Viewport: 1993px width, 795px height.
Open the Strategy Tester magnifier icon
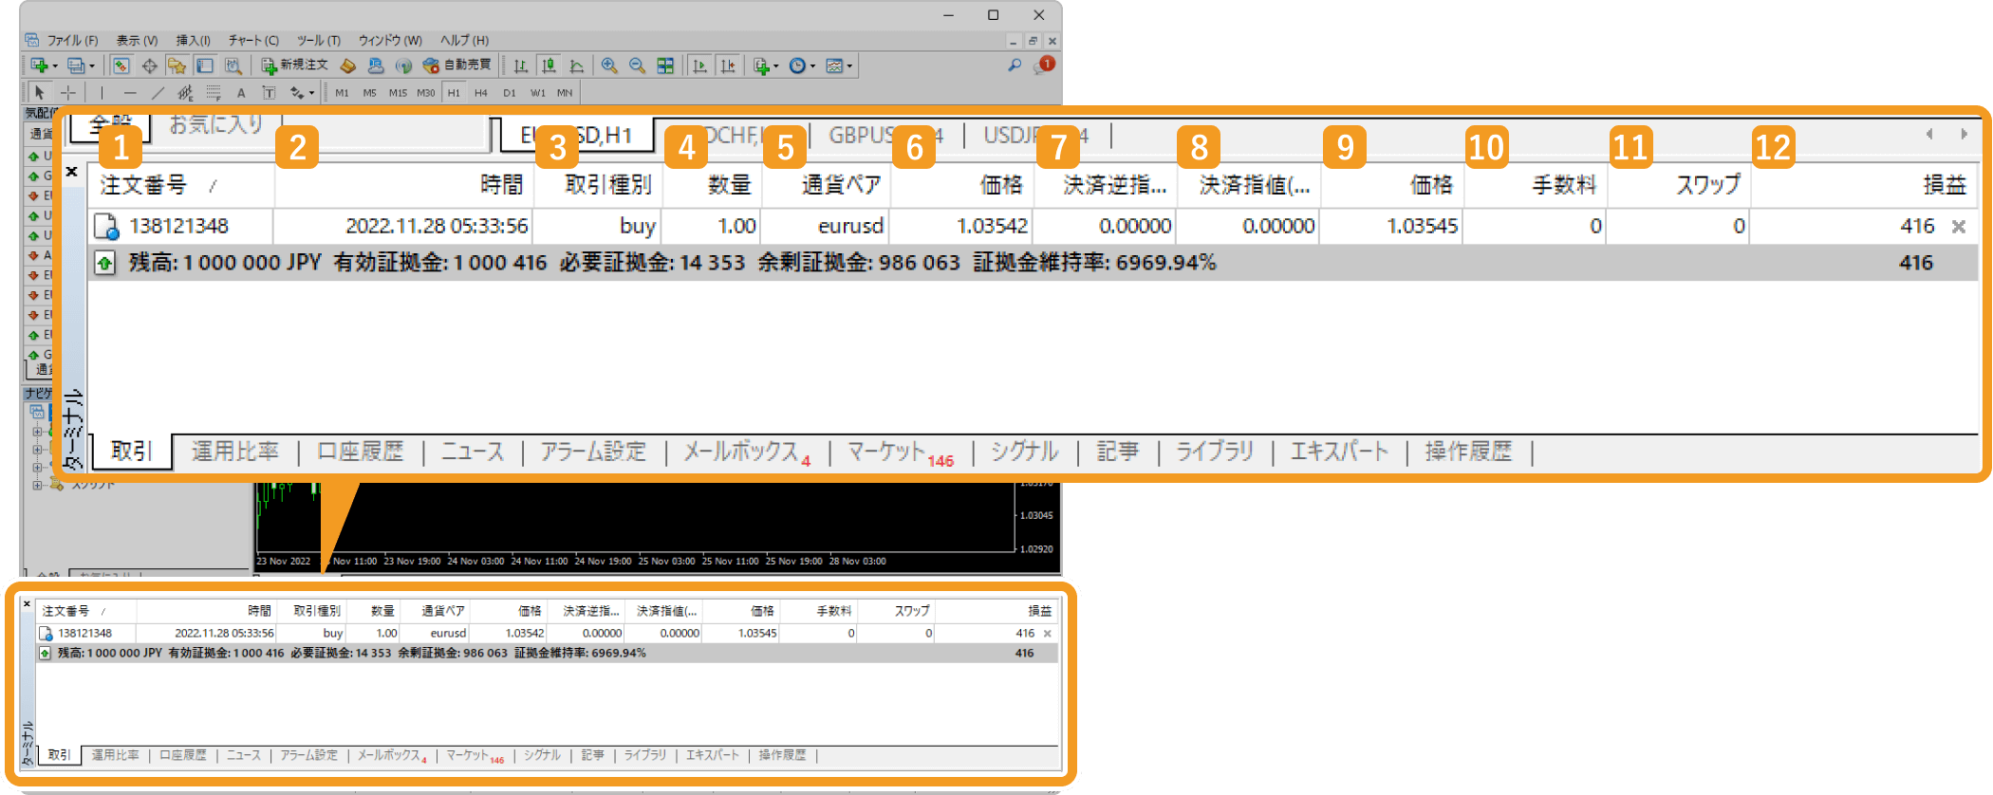tap(233, 65)
